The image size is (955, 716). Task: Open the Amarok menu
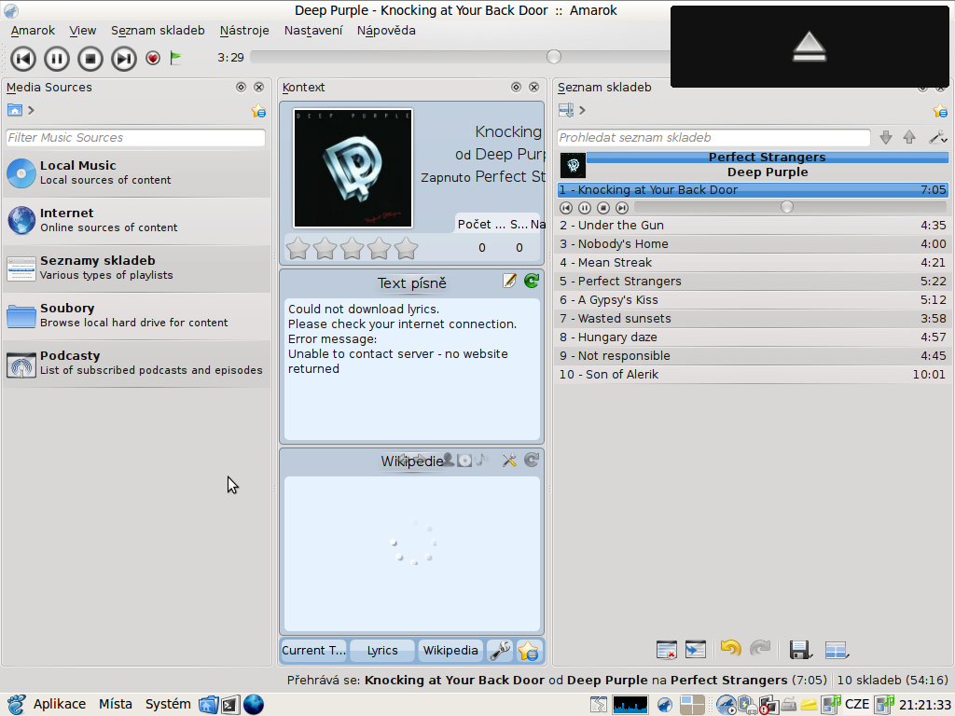pos(33,31)
